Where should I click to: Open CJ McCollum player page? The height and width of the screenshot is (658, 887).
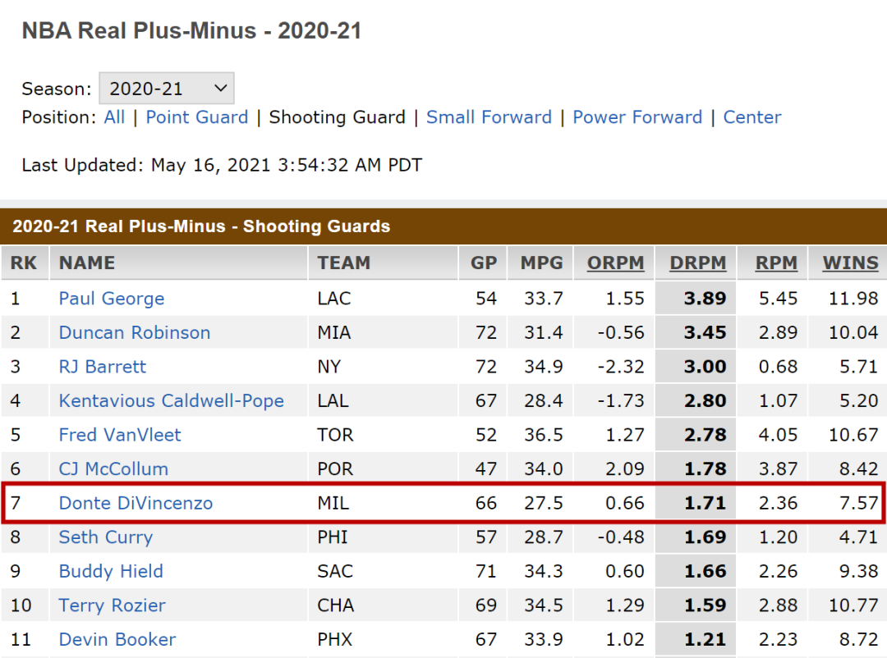pyautogui.click(x=113, y=468)
